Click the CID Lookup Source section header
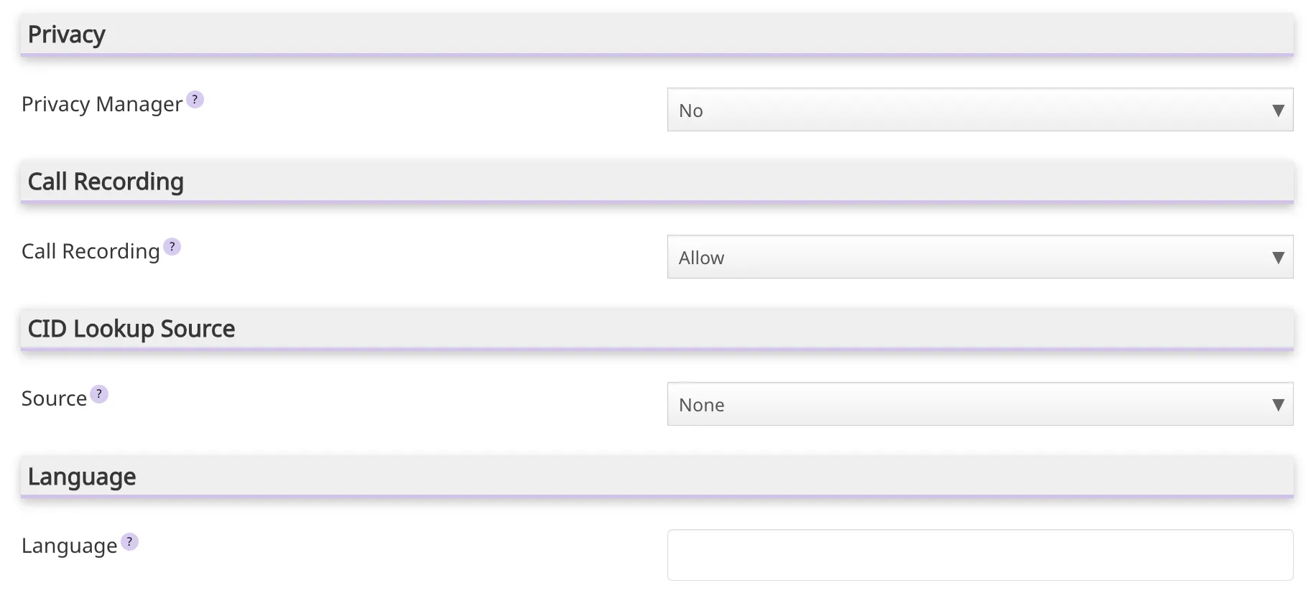This screenshot has height=593, width=1306. point(131,329)
